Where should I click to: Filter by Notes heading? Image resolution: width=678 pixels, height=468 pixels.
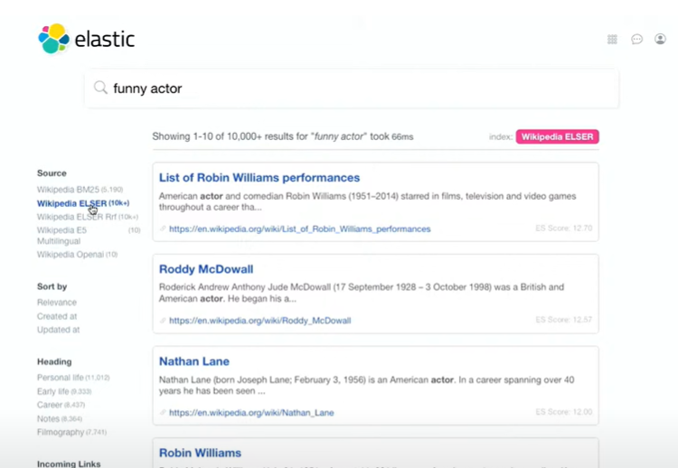[60, 418]
